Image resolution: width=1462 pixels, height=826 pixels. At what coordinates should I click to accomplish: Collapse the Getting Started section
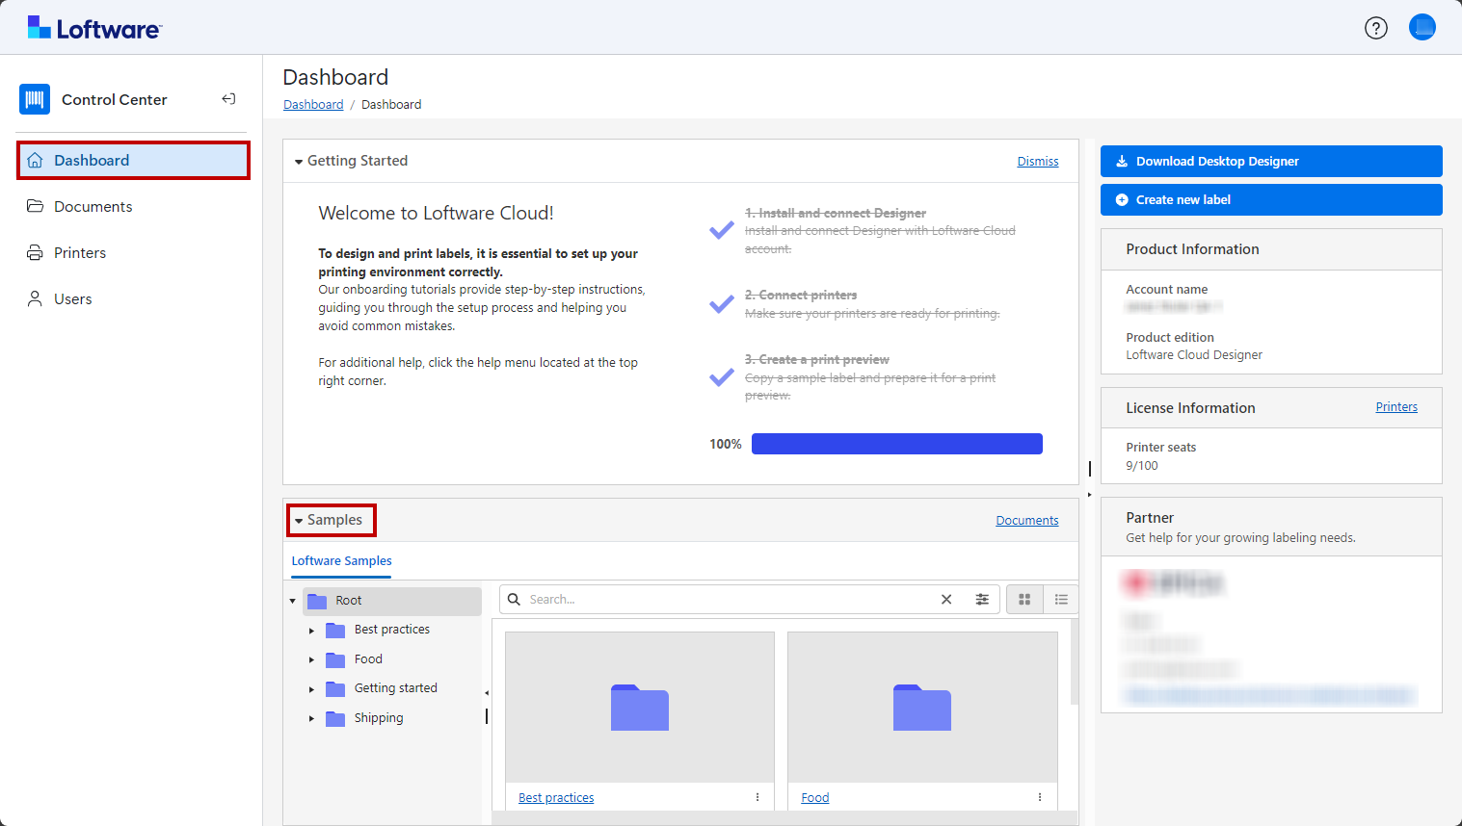pyautogui.click(x=299, y=162)
